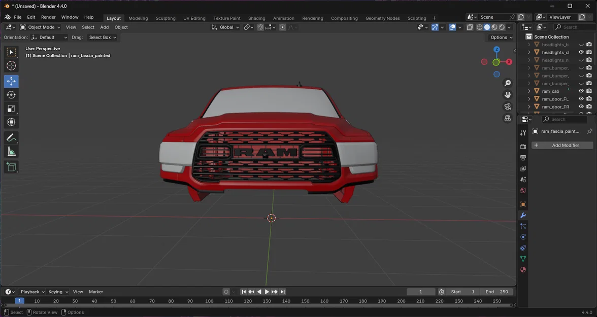The width and height of the screenshot is (597, 317).
Task: Click the Add Modifier button
Action: [562, 146]
